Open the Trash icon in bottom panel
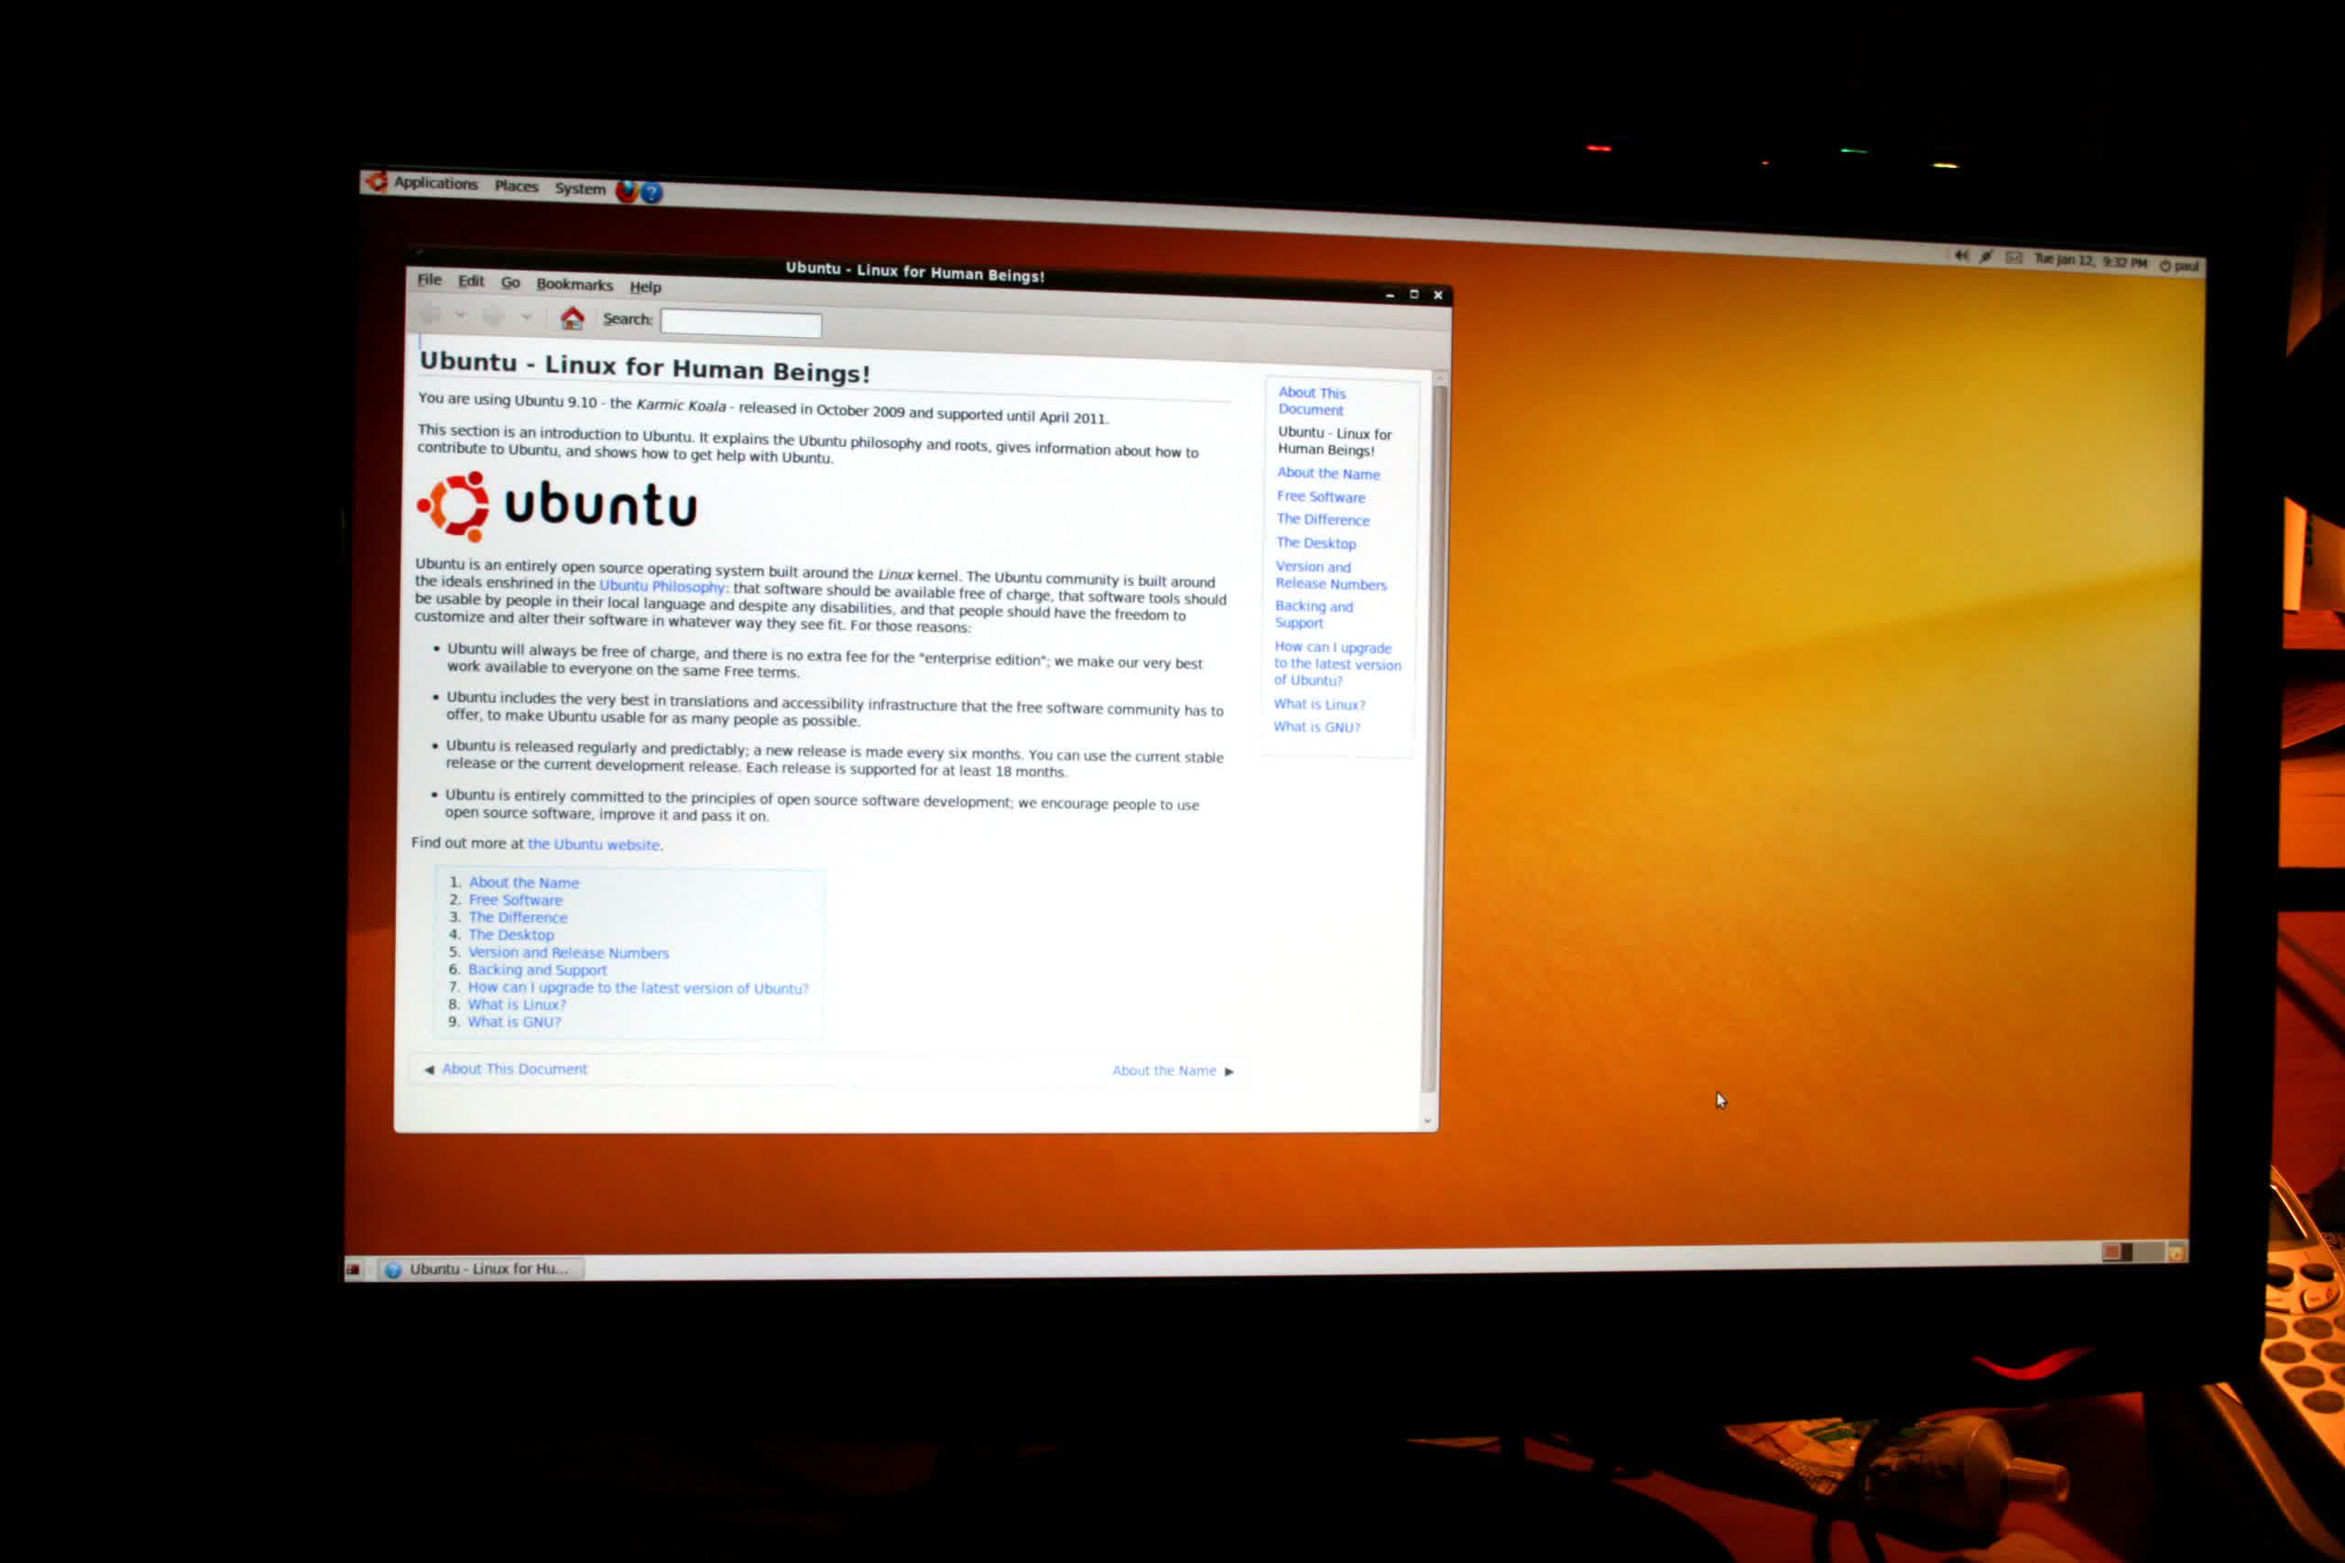This screenshot has width=2345, height=1563. point(2176,1251)
